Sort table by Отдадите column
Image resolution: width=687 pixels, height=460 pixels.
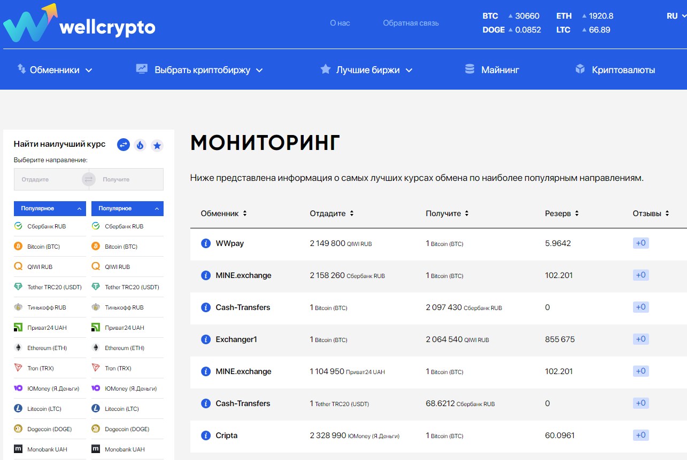(x=331, y=213)
